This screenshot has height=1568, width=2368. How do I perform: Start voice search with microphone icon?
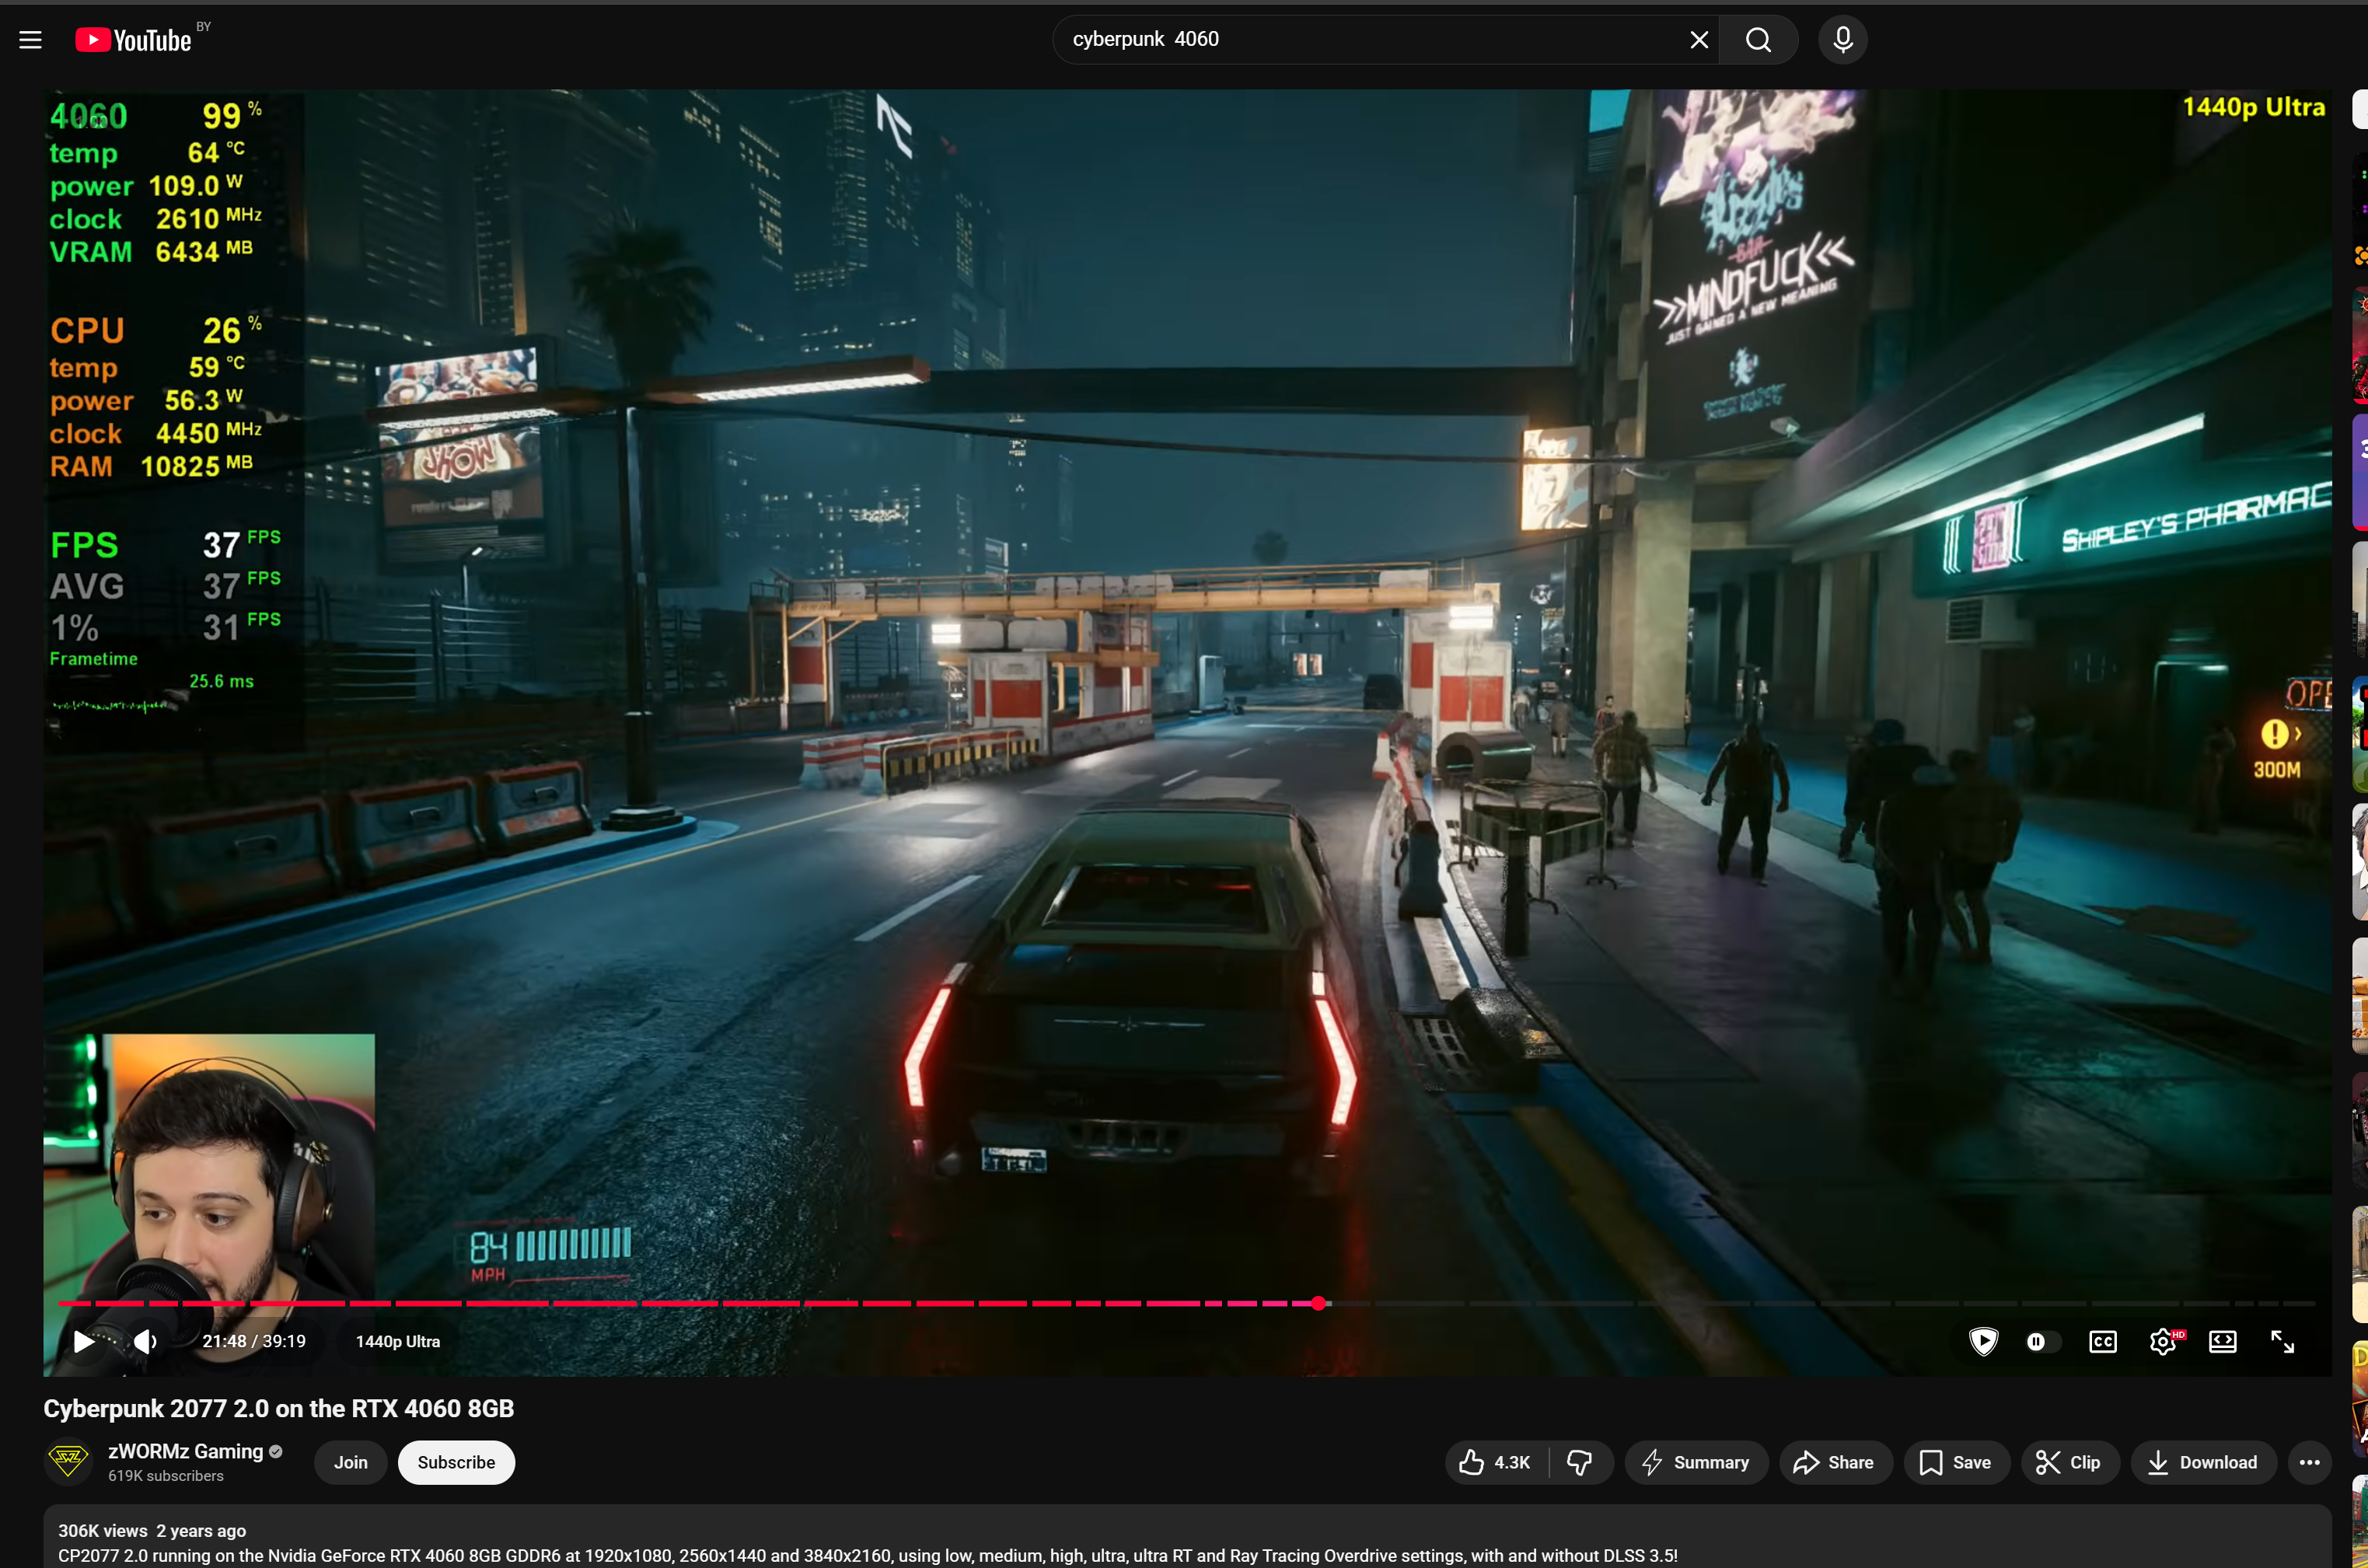coord(1842,40)
